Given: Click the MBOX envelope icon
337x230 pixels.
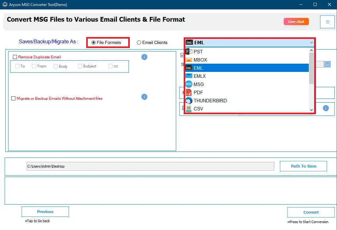Looking at the screenshot, I should (x=189, y=60).
